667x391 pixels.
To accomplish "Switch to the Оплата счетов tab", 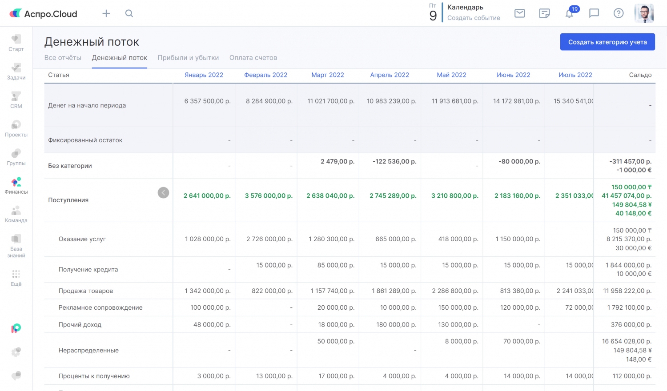I will pyautogui.click(x=253, y=58).
